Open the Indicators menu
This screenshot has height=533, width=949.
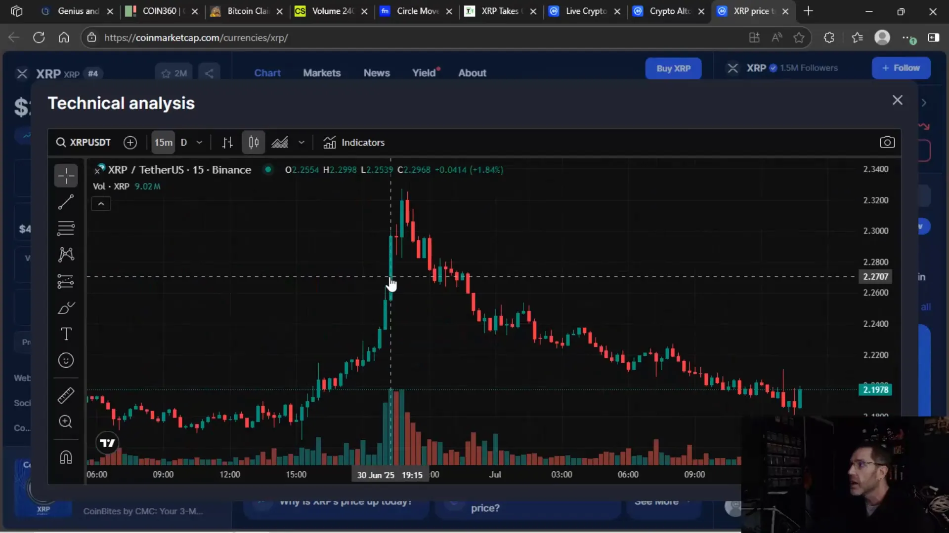(354, 143)
